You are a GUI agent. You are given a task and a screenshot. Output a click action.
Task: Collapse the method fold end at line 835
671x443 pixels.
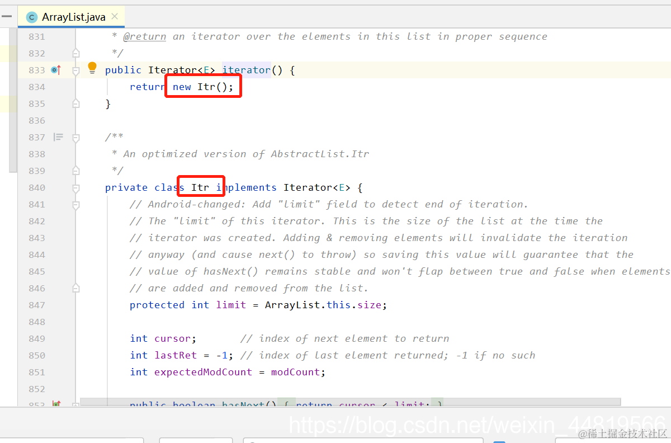[76, 103]
